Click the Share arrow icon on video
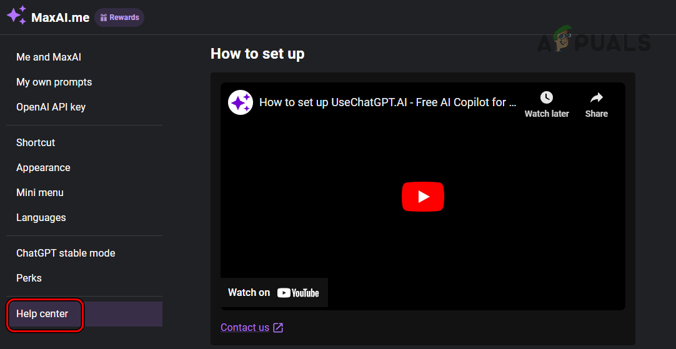 click(x=597, y=97)
